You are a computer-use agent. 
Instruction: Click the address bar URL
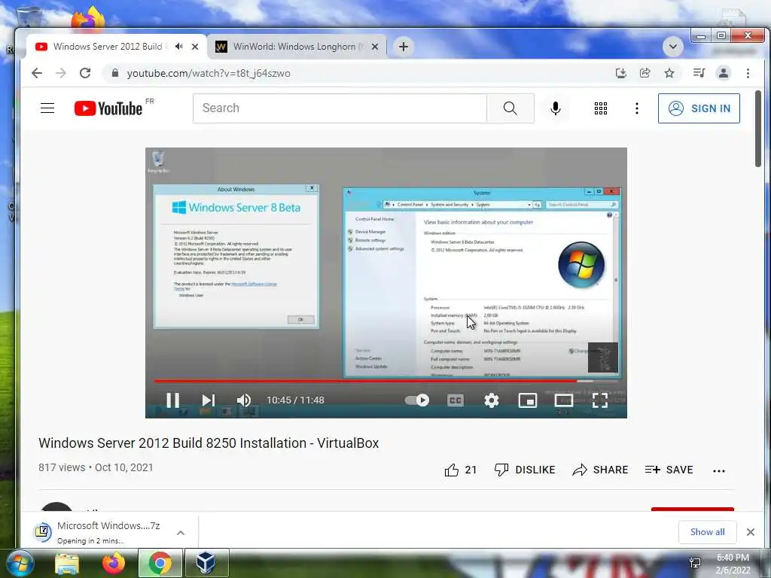pos(209,73)
